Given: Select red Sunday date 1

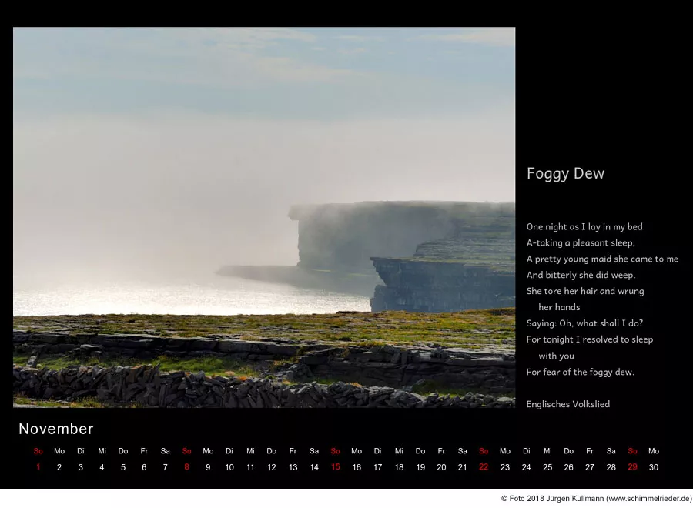Looking at the screenshot, I should pyautogui.click(x=38, y=467).
